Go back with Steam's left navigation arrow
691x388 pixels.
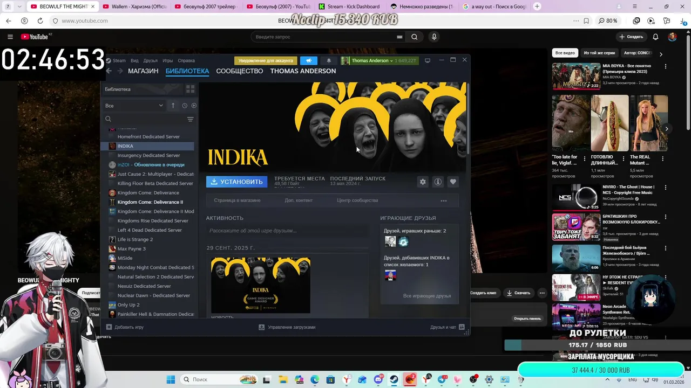point(109,71)
